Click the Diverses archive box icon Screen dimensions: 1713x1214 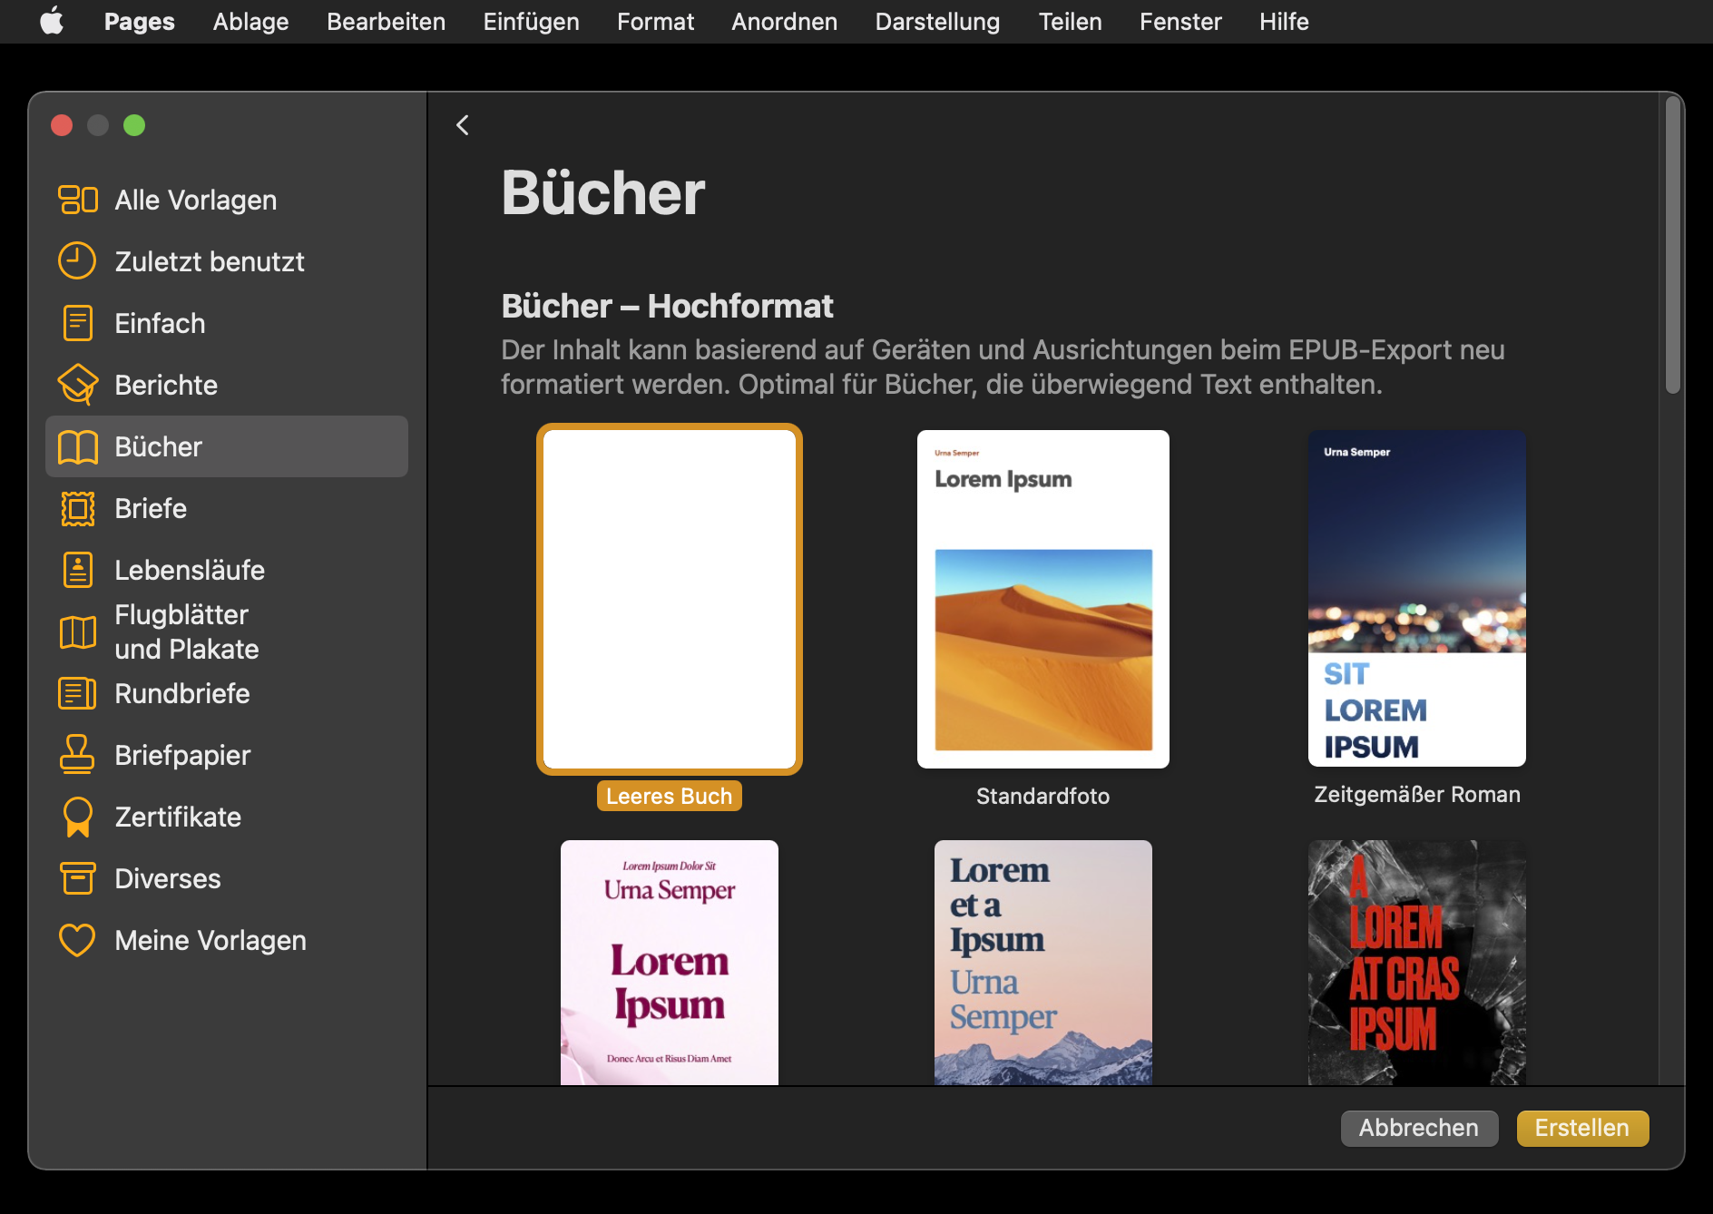tap(78, 878)
